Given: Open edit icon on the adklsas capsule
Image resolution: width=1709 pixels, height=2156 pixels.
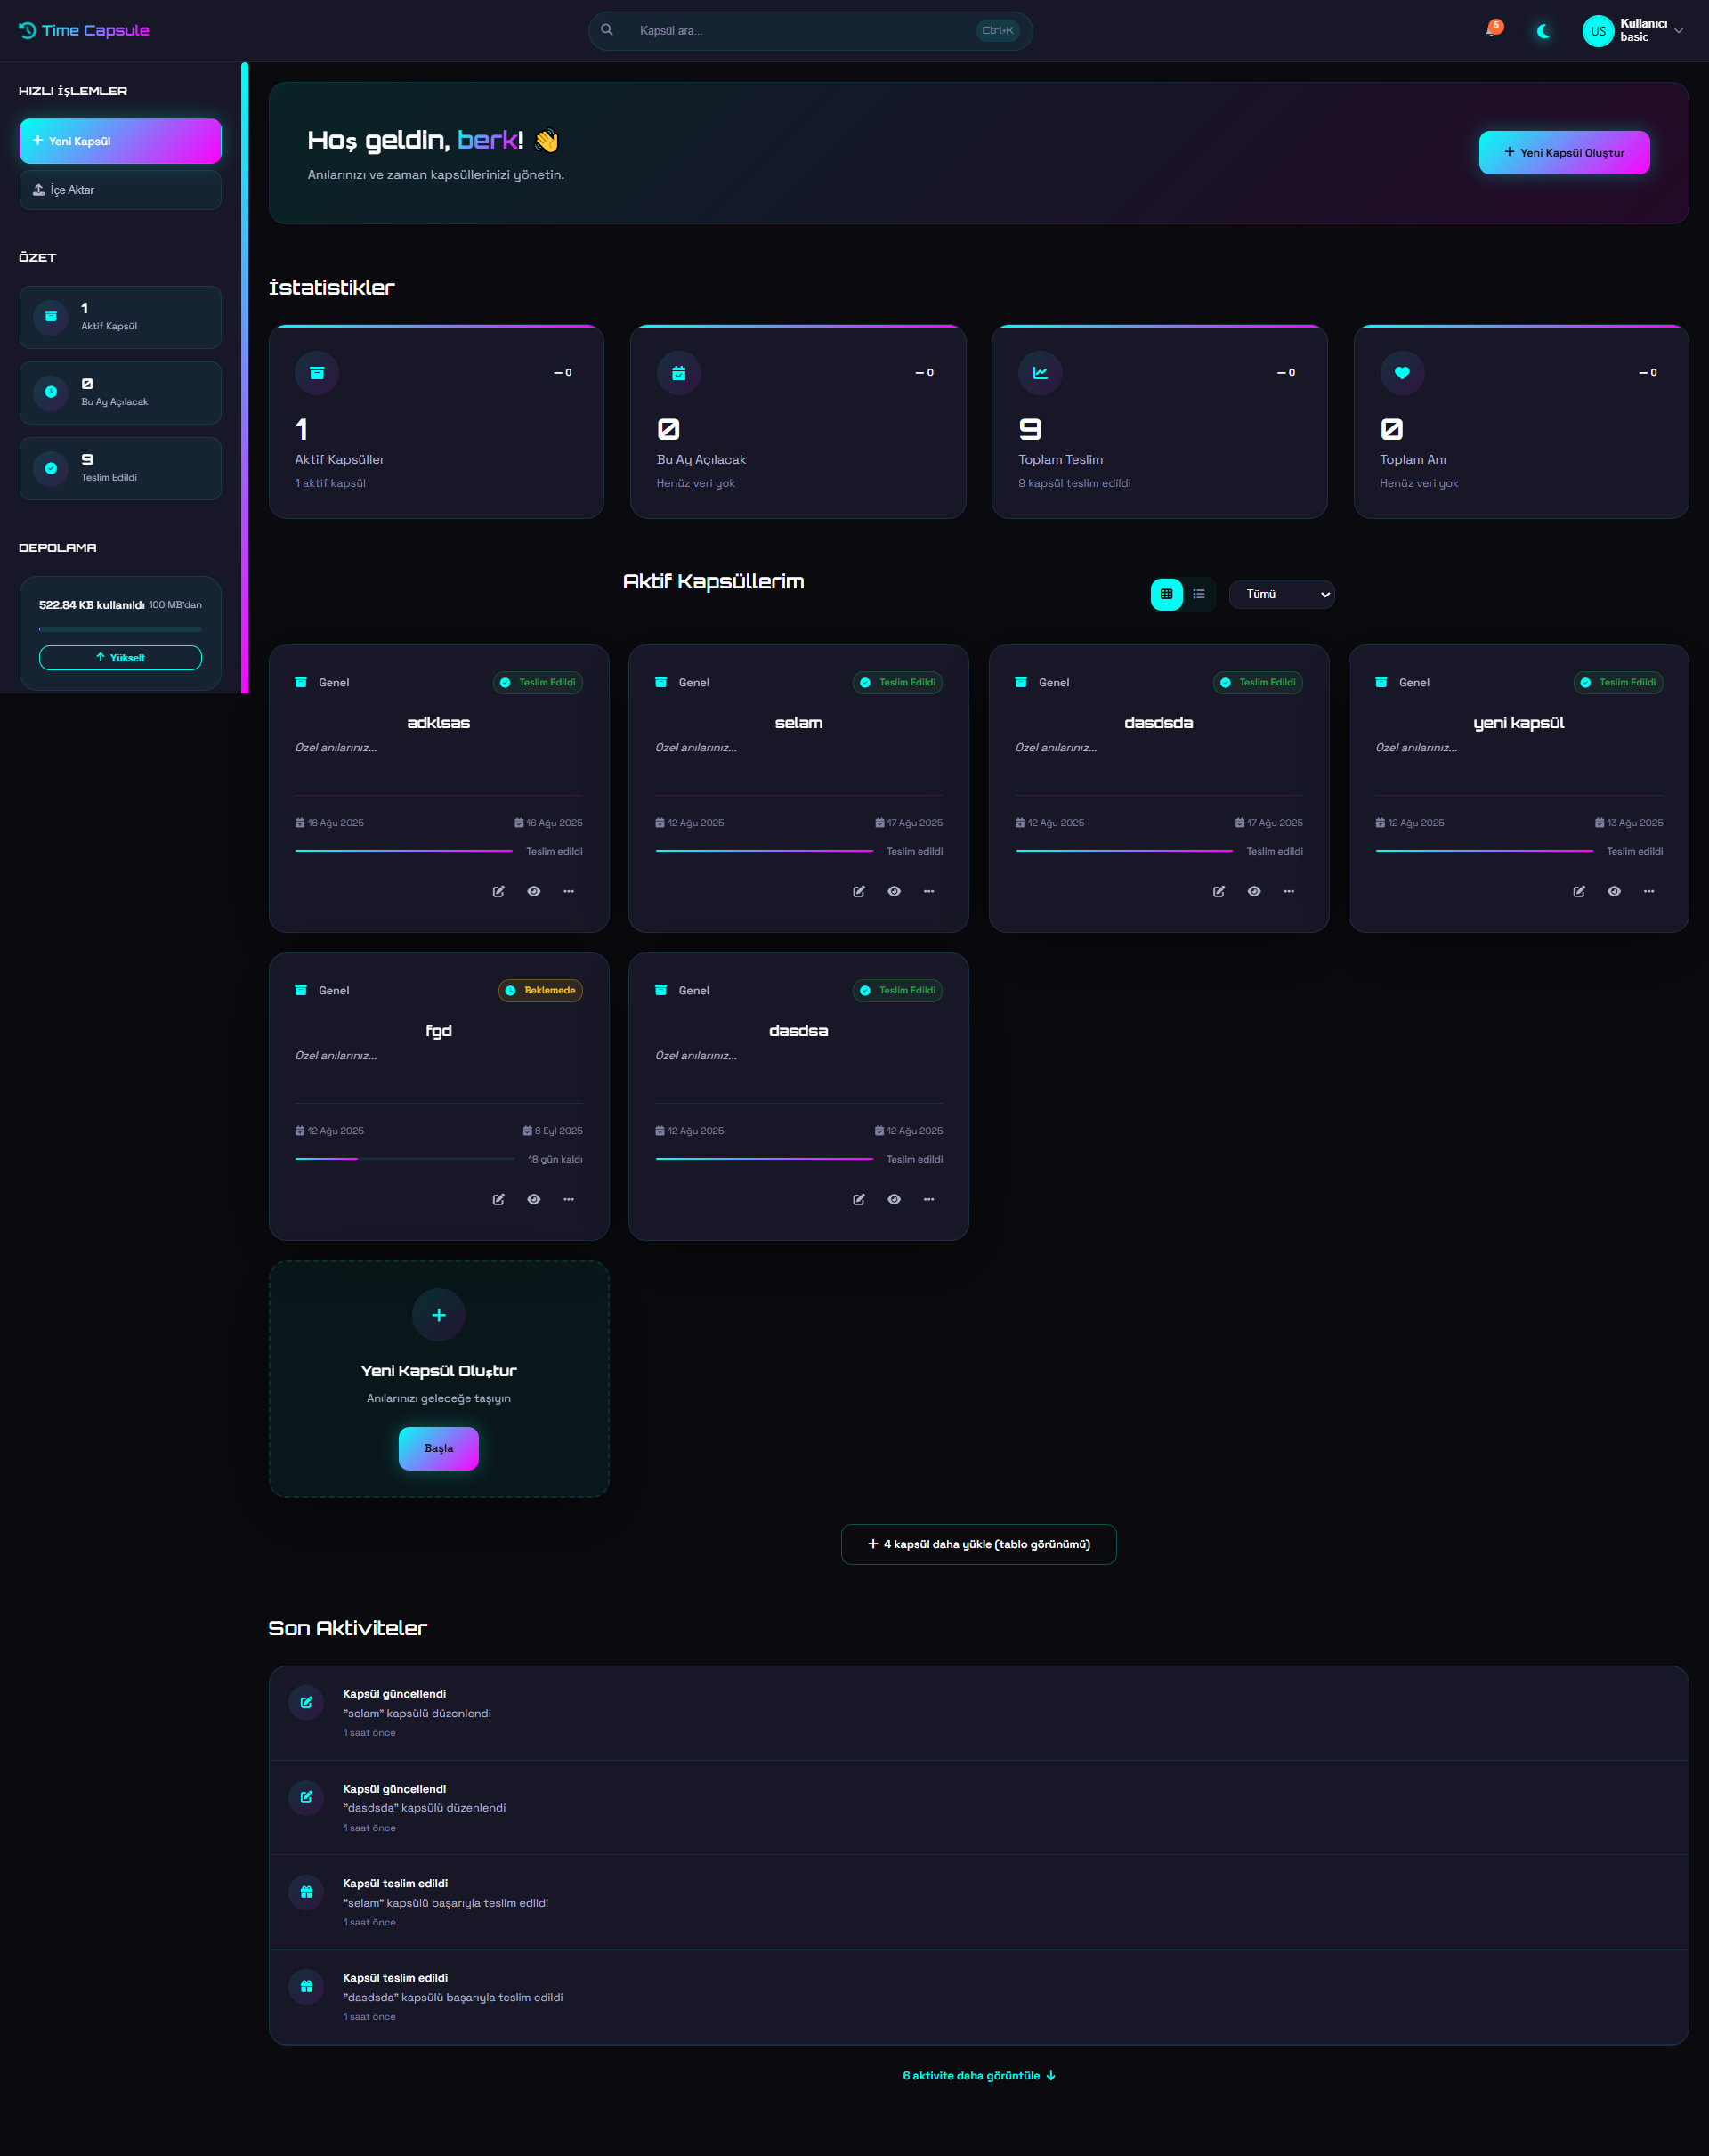Looking at the screenshot, I should 498,891.
